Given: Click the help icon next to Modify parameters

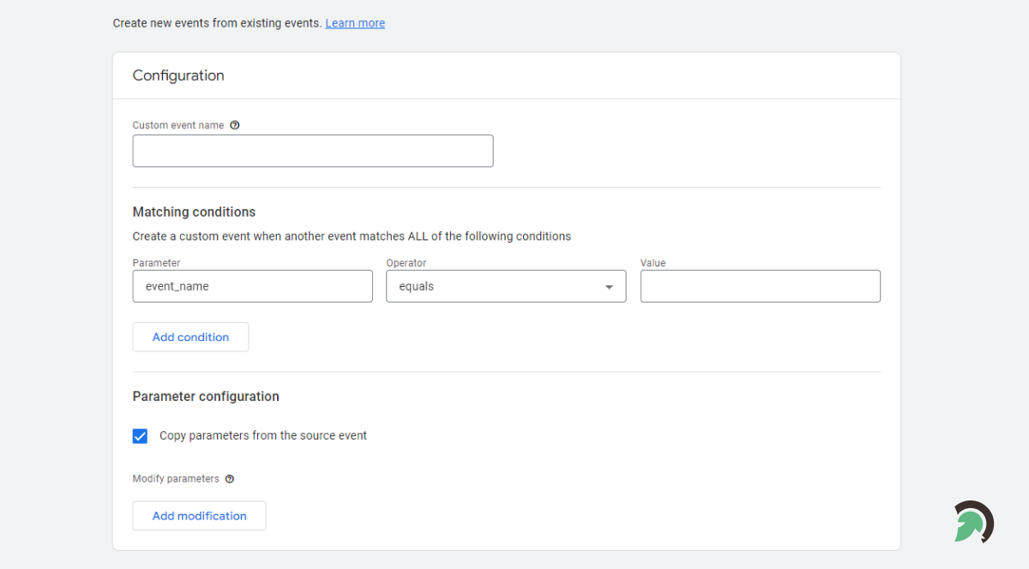Looking at the screenshot, I should [x=230, y=479].
